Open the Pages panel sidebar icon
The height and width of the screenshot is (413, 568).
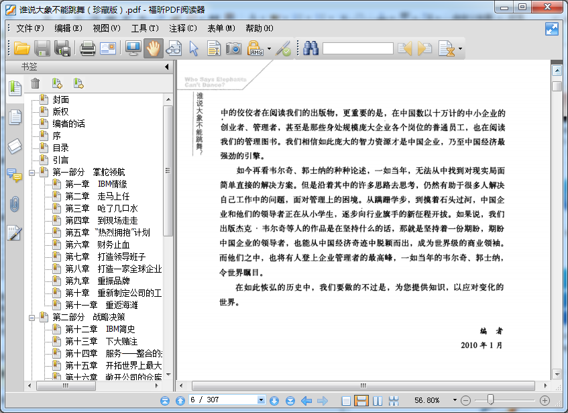(15, 117)
